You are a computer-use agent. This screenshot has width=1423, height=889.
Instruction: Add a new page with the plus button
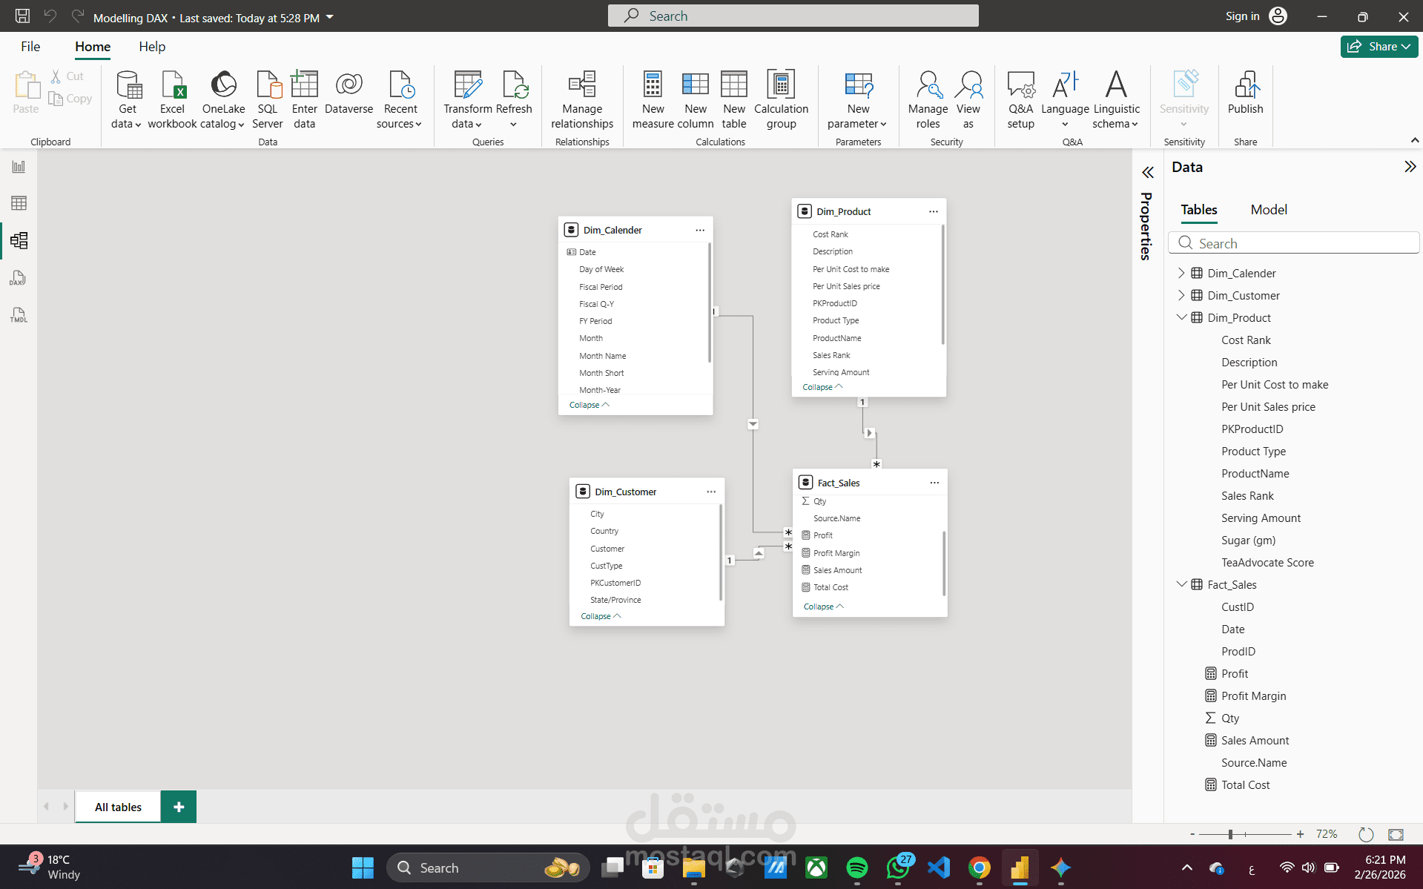click(177, 806)
